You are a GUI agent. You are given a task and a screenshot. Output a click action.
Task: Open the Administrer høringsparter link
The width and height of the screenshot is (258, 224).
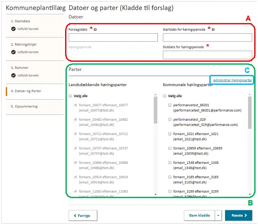pyautogui.click(x=232, y=80)
